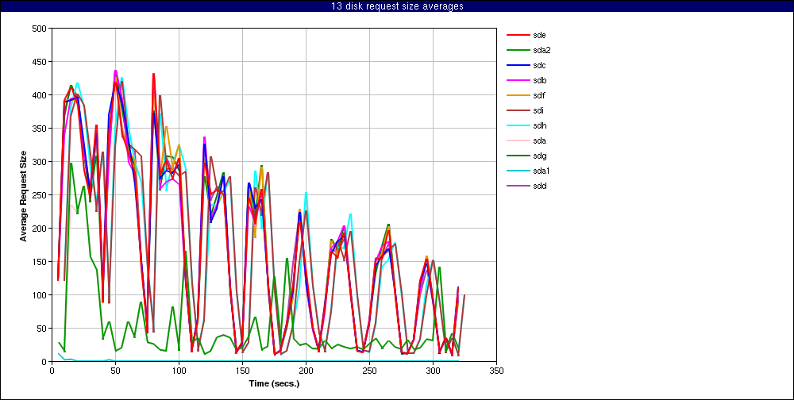Select the sdi legend label
Image resolution: width=794 pixels, height=400 pixels.
coord(538,110)
